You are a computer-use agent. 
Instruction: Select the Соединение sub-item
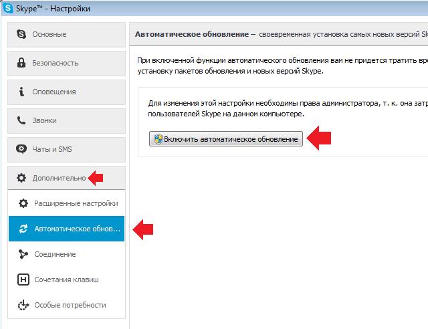click(x=55, y=254)
